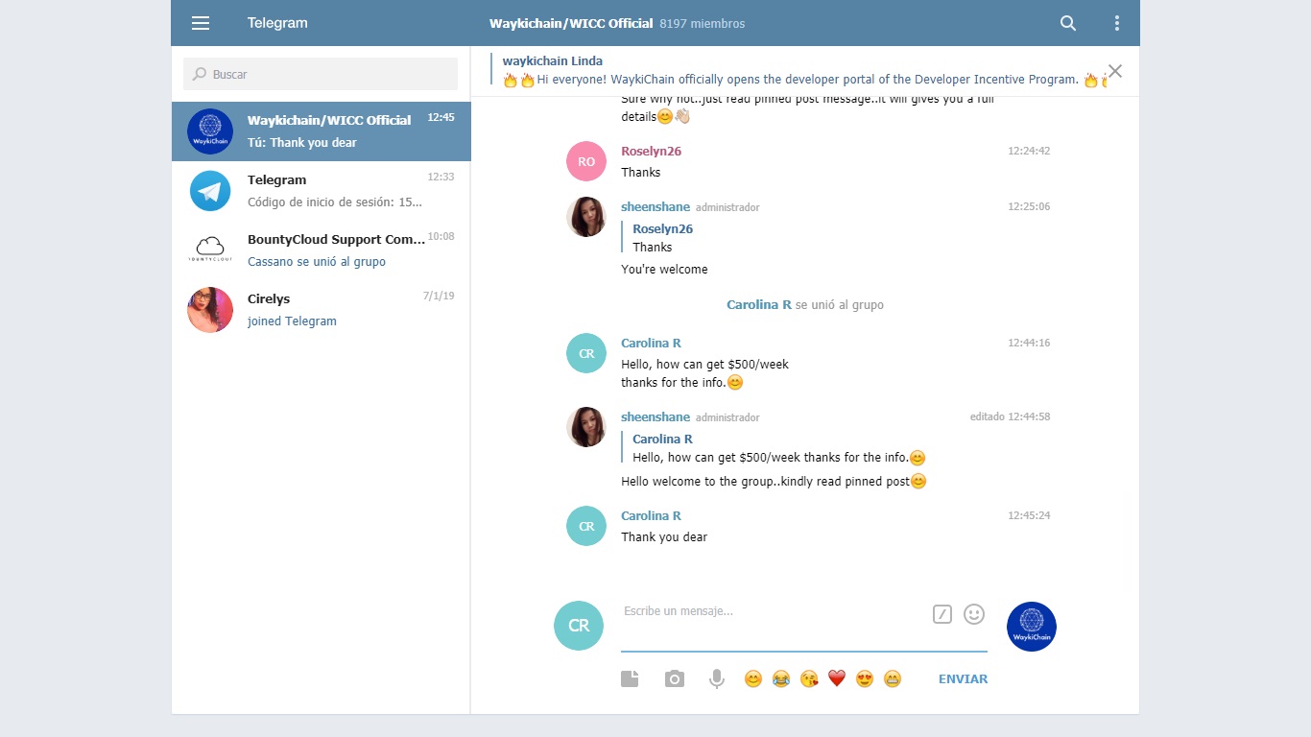Open Carolina R's avatar on the 12:44:16 message
This screenshot has width=1311, height=737.
pyautogui.click(x=586, y=353)
